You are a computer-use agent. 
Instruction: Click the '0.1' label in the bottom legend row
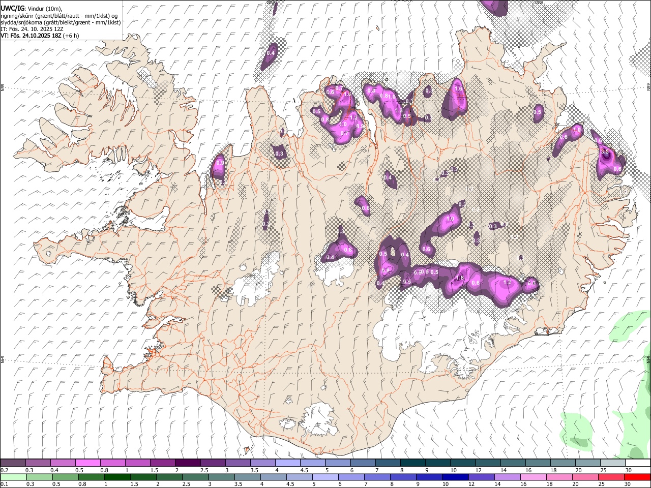(x=5, y=484)
